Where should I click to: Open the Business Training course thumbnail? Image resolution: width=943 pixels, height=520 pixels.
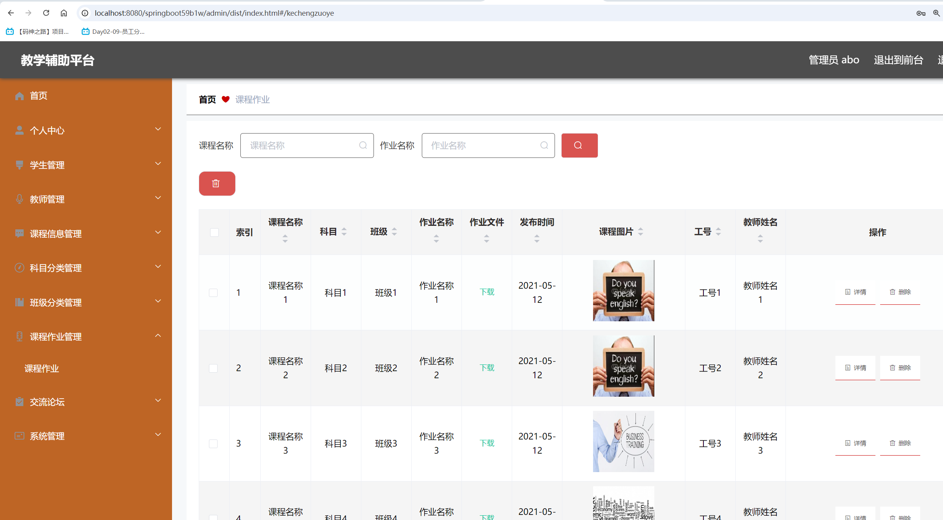(623, 441)
